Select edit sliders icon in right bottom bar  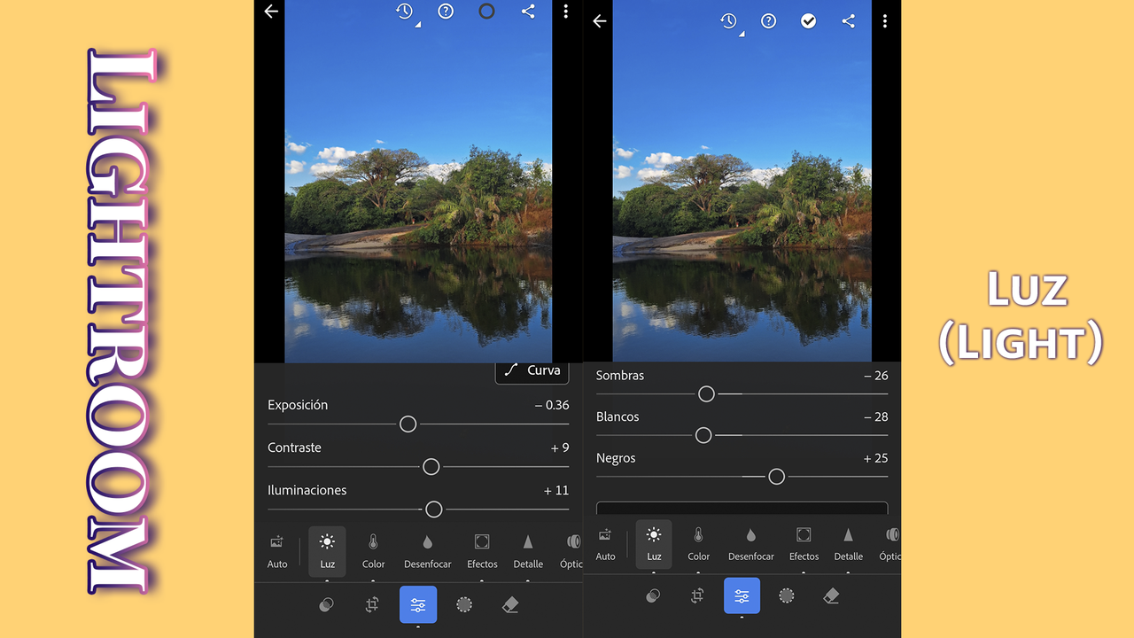click(x=742, y=595)
